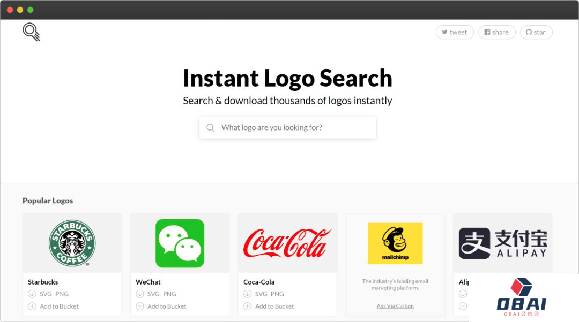Open the WeChat logo thumbnail

(180, 243)
